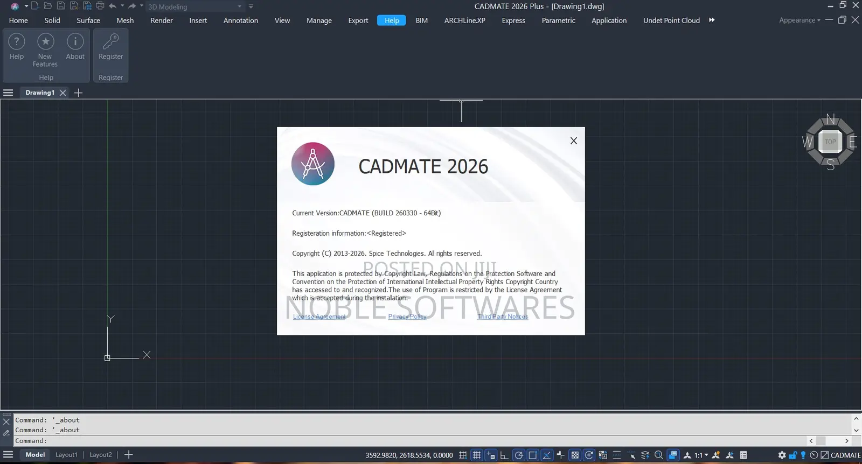Open the settings gear in status bar
The width and height of the screenshot is (862, 464).
click(782, 455)
